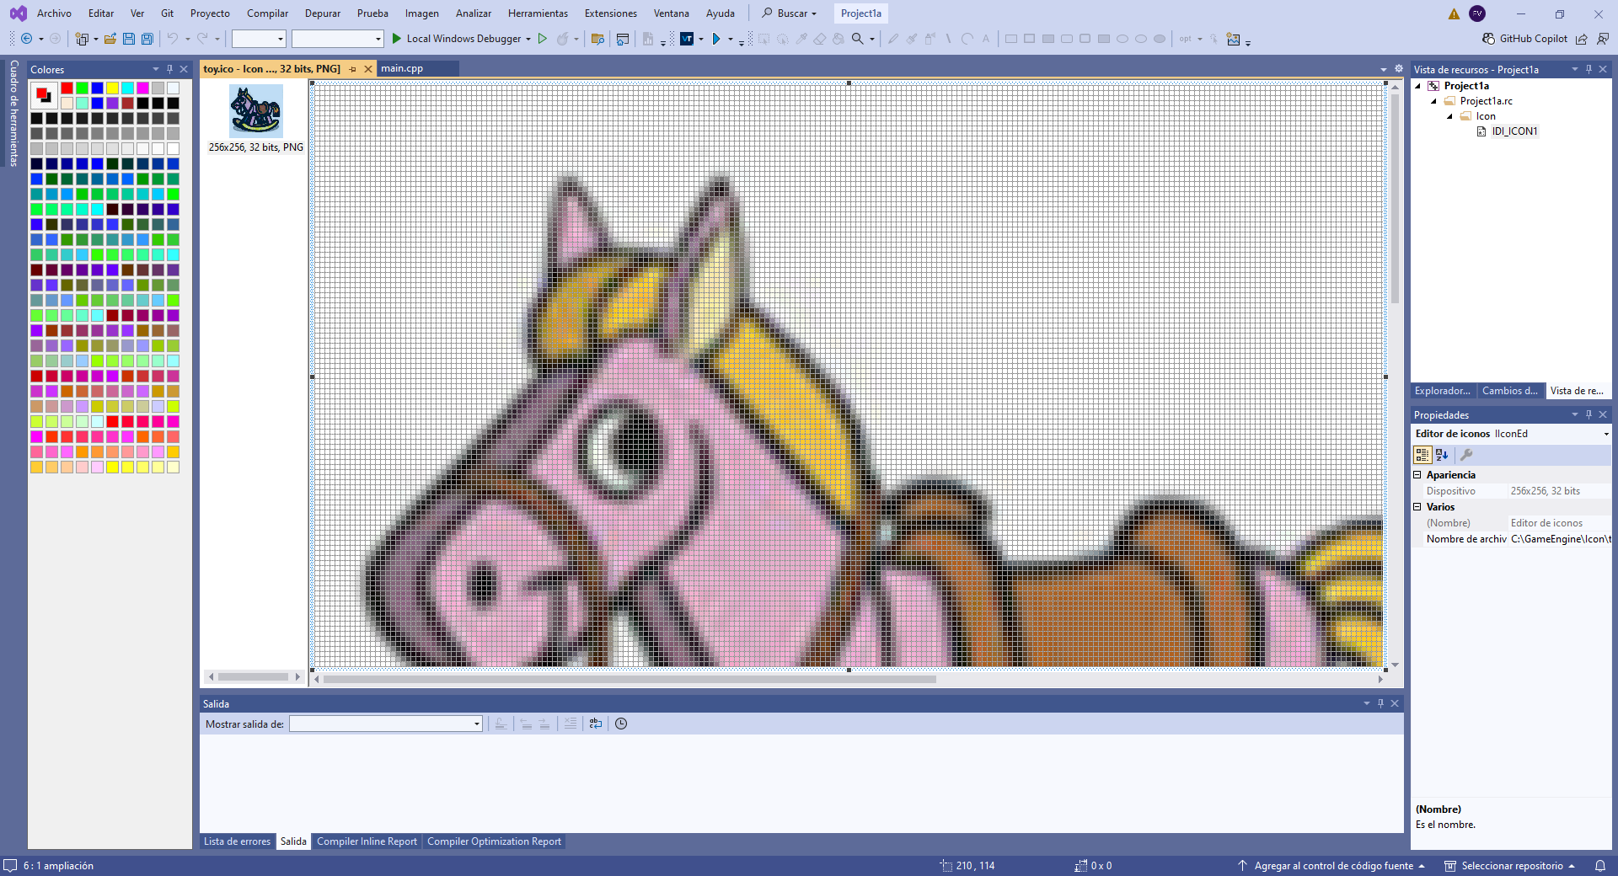Click the New Image Type icon

coord(1234,39)
